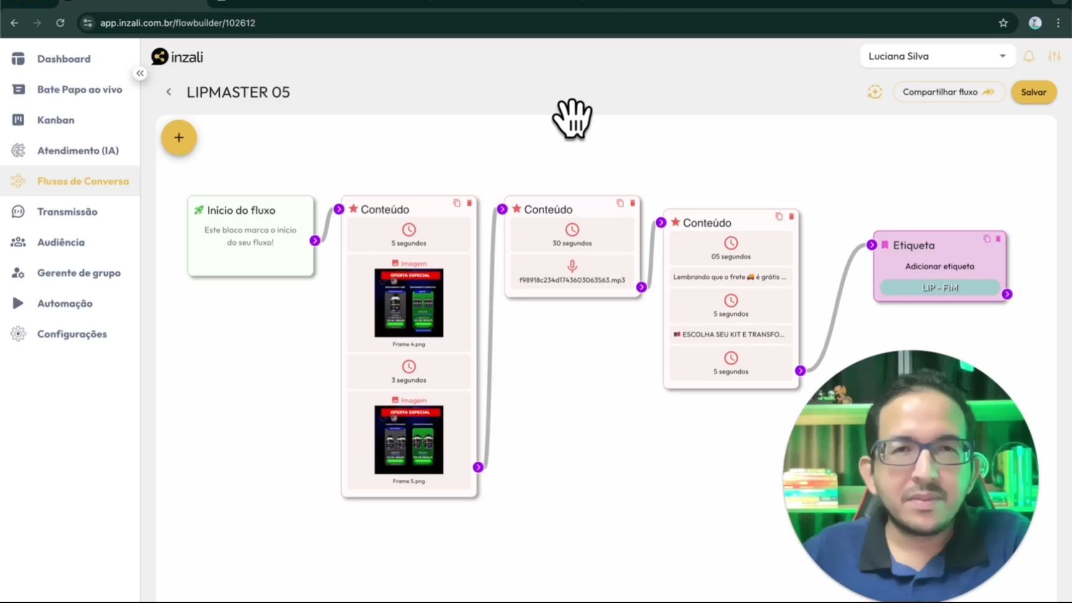
Task: Open Gerente de grupo
Action: tap(79, 273)
